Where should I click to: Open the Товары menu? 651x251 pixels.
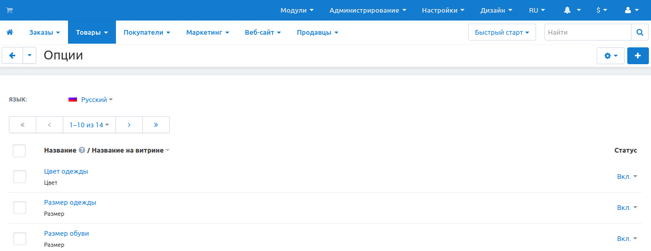[92, 33]
